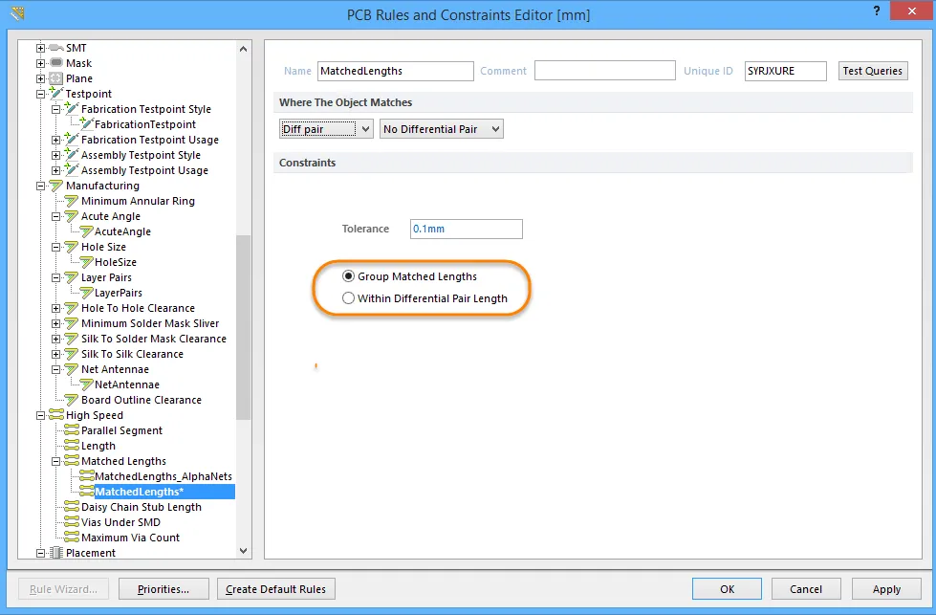Collapse the Manufacturing tree node
Screen dimensions: 936x615
[x=40, y=186]
